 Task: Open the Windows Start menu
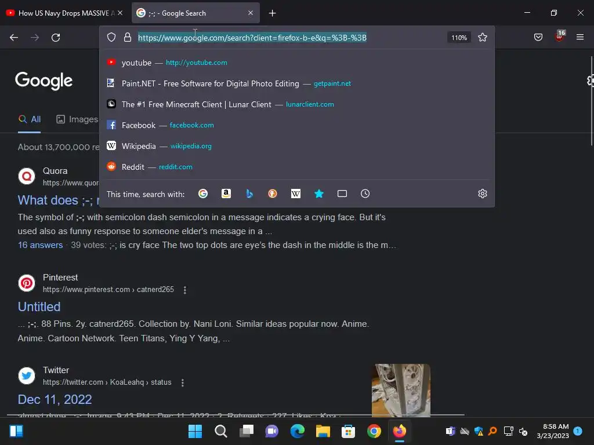tap(195, 431)
